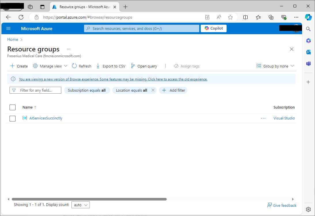Expand the Group by none dropdown

point(275,66)
